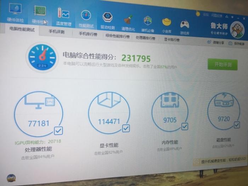Open the 游戏库 gamepad icon
The width and height of the screenshot is (248, 186).
click(x=185, y=24)
